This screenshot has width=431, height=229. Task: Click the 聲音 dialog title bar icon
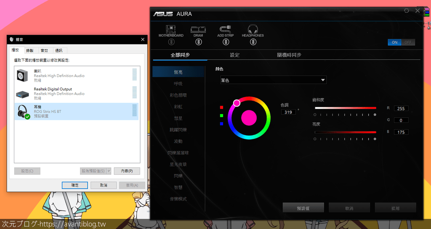coord(11,39)
